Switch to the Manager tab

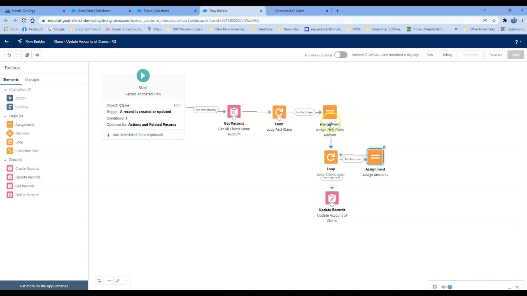point(32,80)
